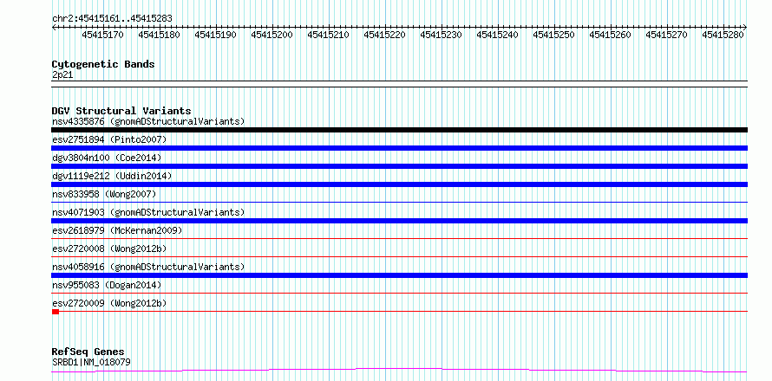
Task: Open the DGV Structural Variants track header
Action: coord(121,111)
